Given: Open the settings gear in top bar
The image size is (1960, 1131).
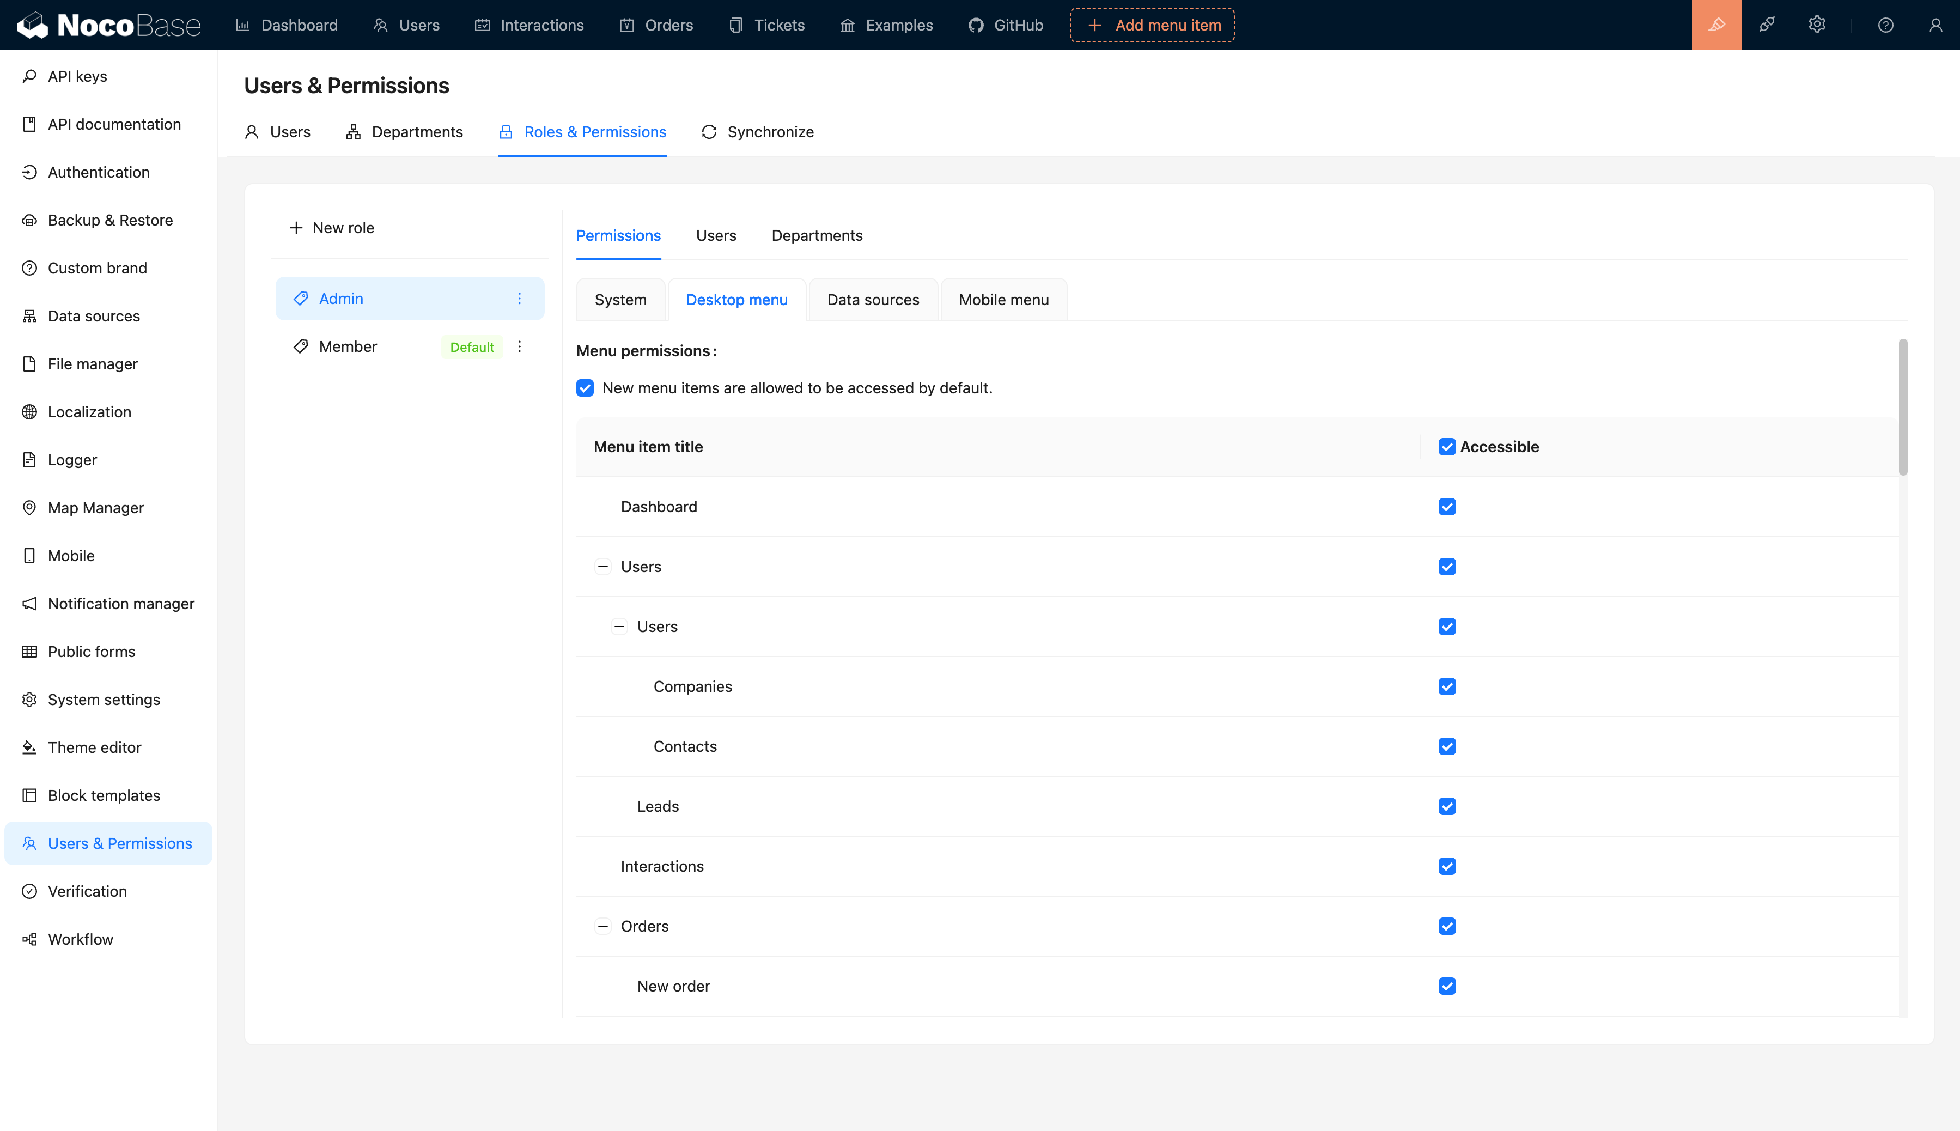Looking at the screenshot, I should pyautogui.click(x=1816, y=25).
